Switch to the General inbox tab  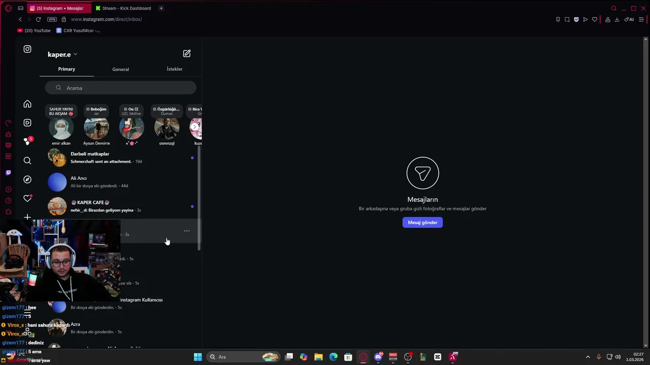120,69
